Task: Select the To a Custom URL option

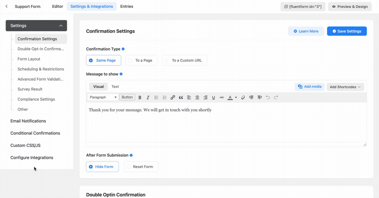Action: (x=184, y=60)
